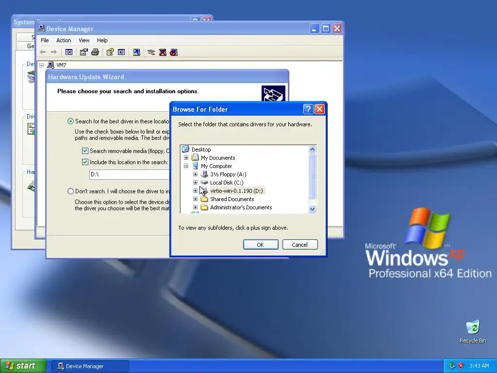Open the View menu in Device Manager

pos(84,40)
